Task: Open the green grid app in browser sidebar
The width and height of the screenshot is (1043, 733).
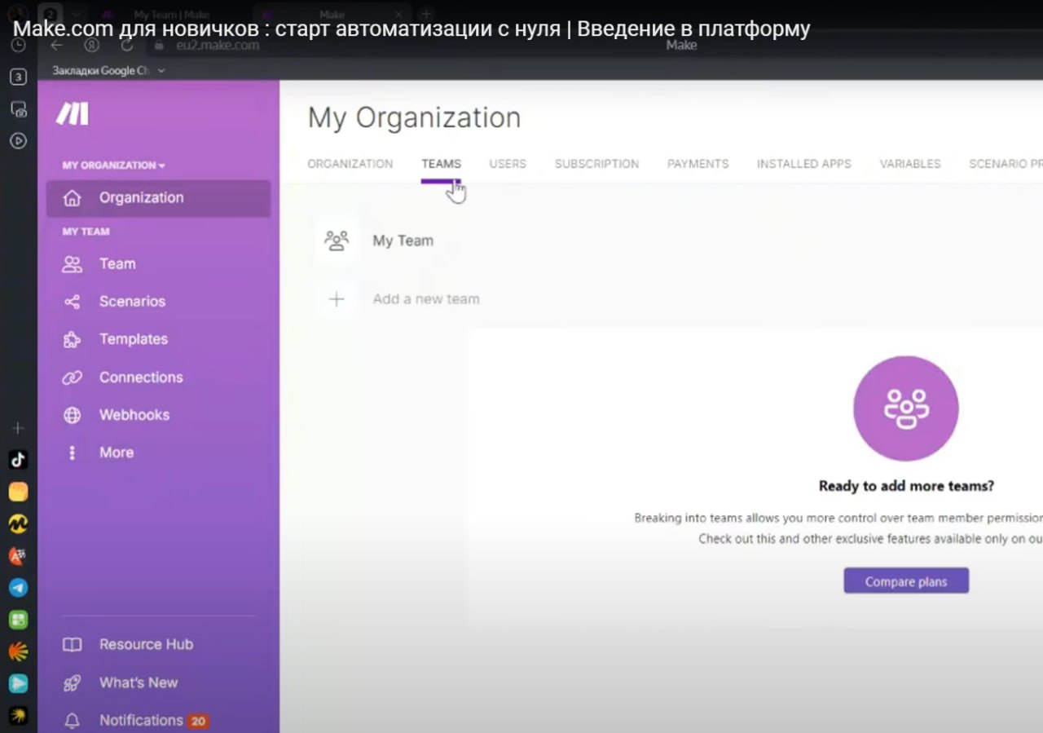Action: [x=18, y=620]
